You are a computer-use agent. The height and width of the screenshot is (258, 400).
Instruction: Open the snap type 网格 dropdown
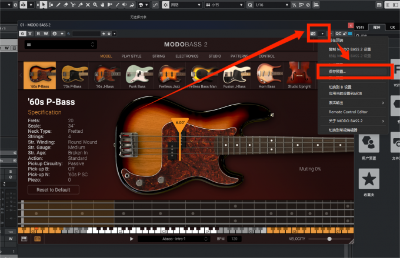[x=185, y=5]
